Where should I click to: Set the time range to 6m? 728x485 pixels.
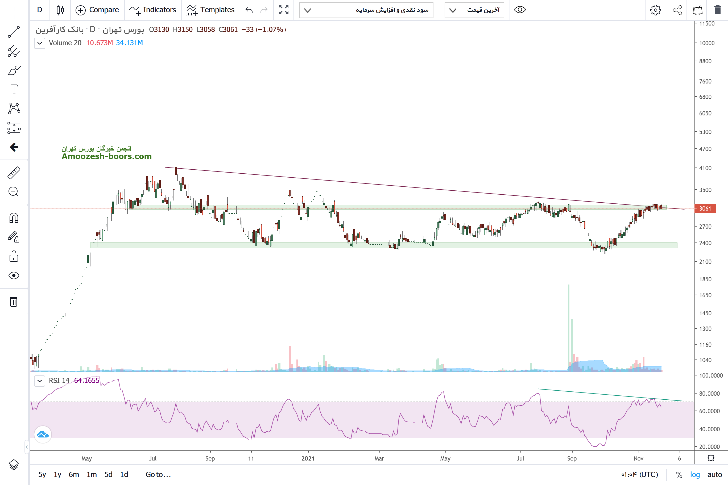coord(74,474)
